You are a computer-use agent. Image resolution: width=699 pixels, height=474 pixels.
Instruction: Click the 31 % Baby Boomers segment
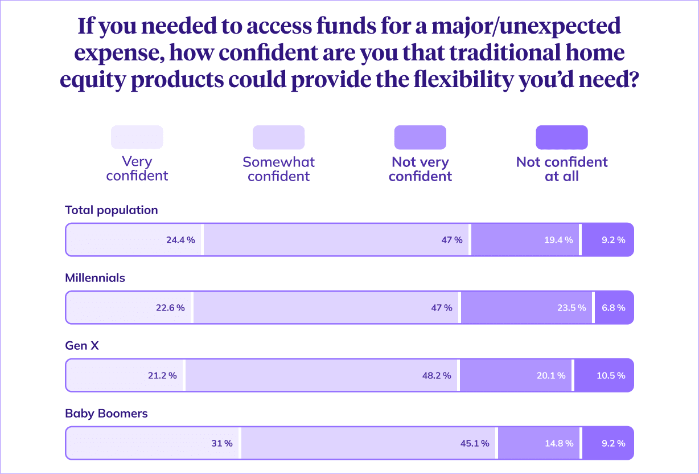pos(153,443)
